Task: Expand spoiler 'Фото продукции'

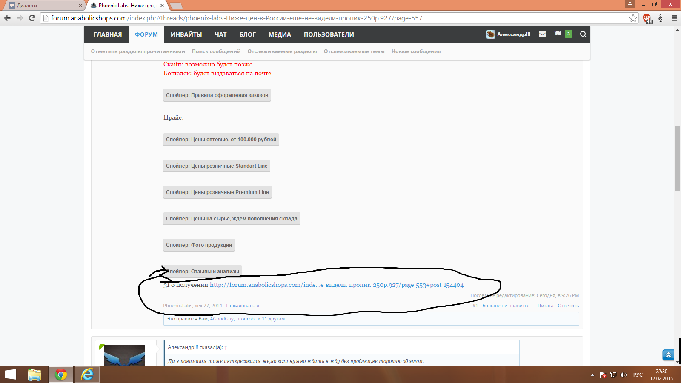Action: (x=199, y=245)
